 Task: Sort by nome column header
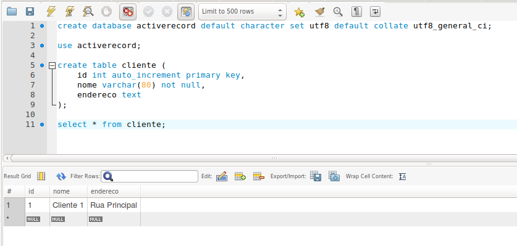(x=69, y=191)
